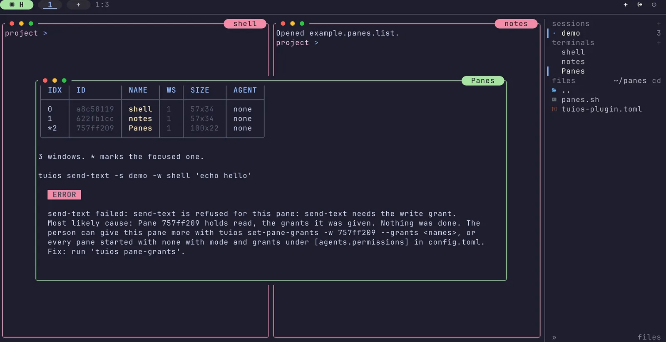The width and height of the screenshot is (666, 342).
Task: Open the parent folder icon in files
Action: point(554,90)
